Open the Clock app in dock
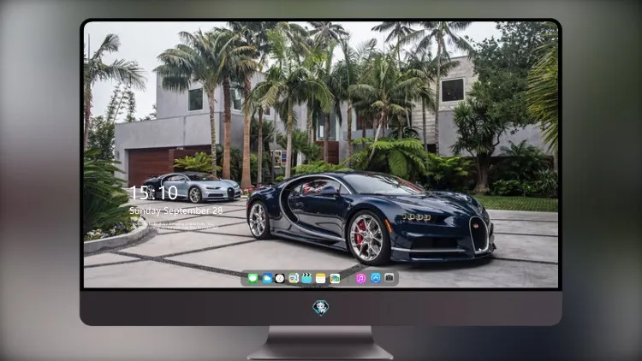The height and width of the screenshot is (361, 642). 280,278
